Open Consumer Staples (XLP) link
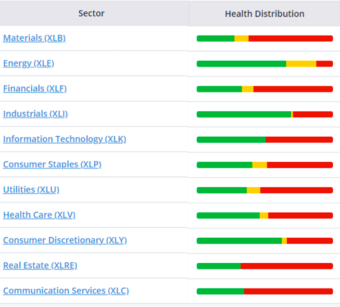The height and width of the screenshot is (307, 340). click(x=52, y=164)
